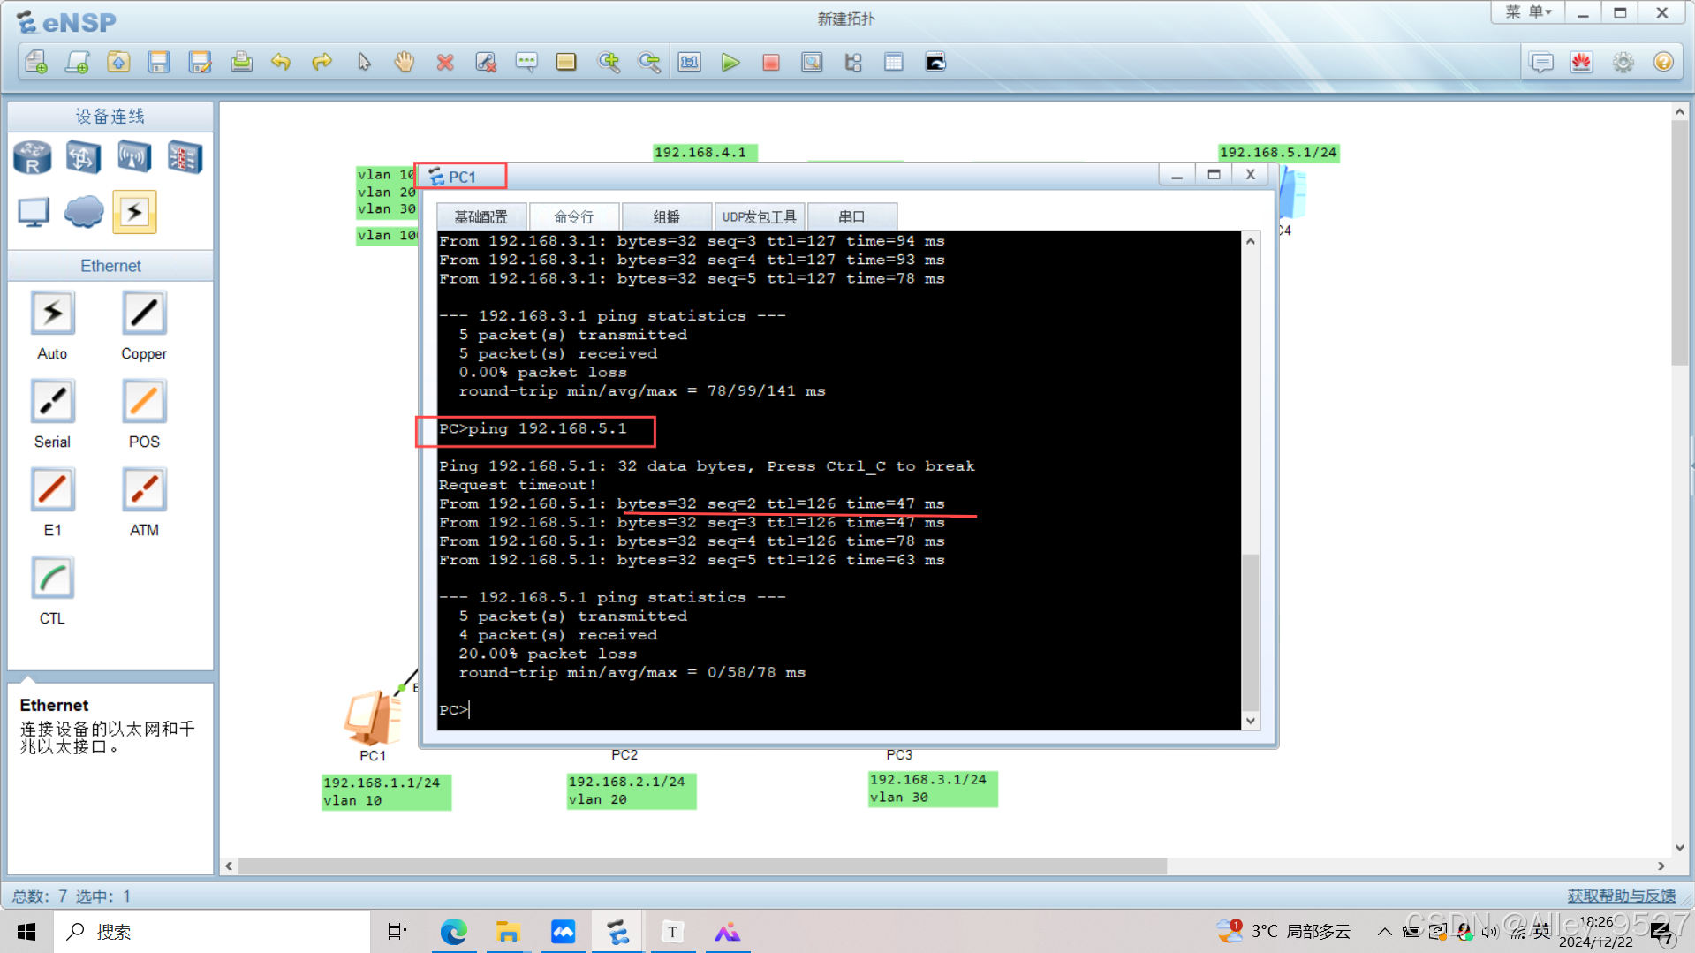Switch to the 基础配置 tab
The height and width of the screenshot is (953, 1695).
481,216
